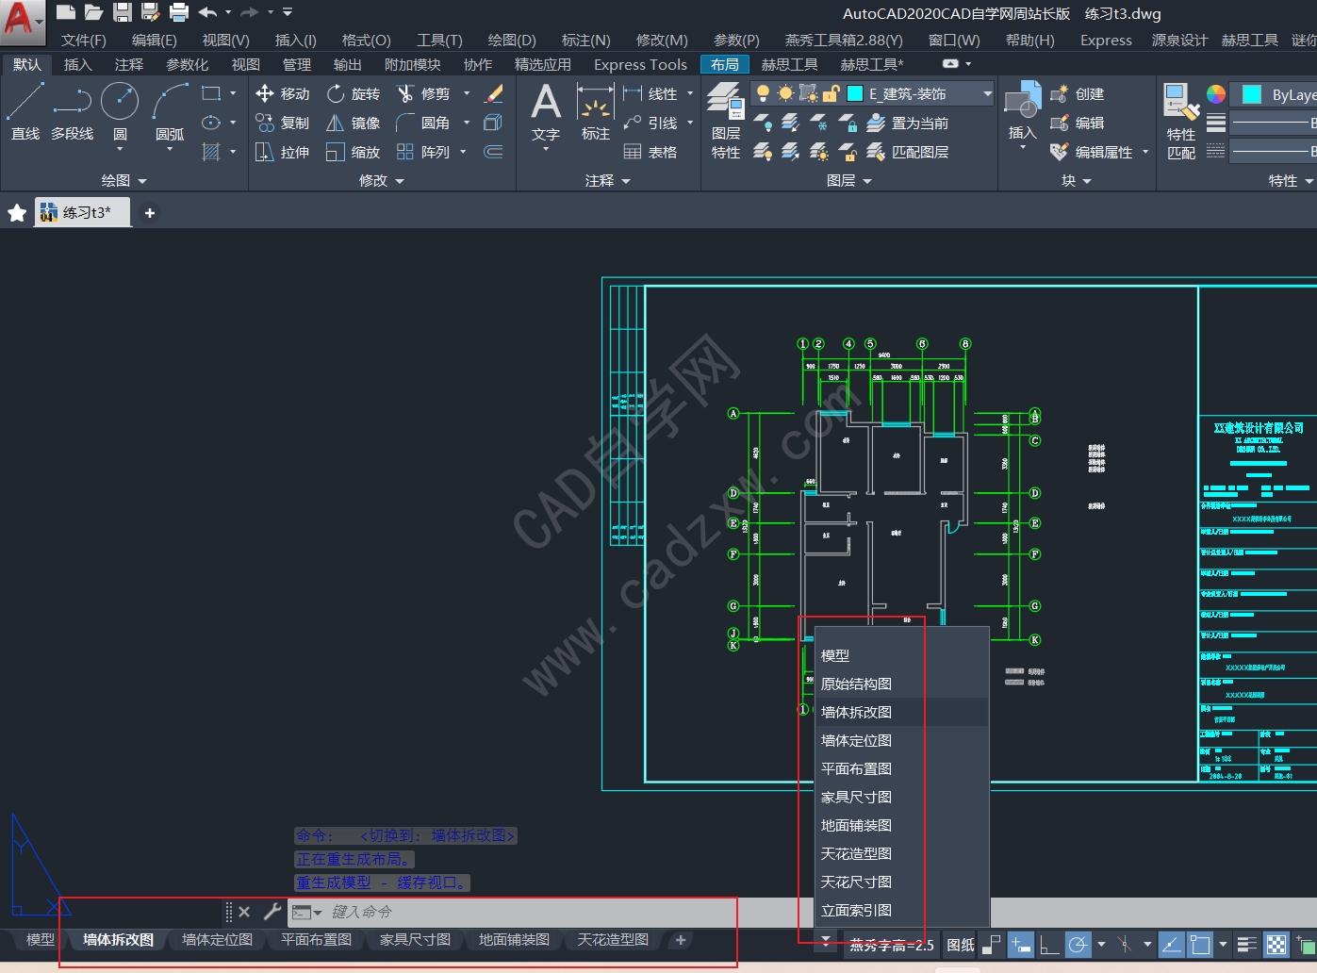1317x973 pixels.
Task: Click the Save icon in quick access toolbar
Action: click(123, 12)
